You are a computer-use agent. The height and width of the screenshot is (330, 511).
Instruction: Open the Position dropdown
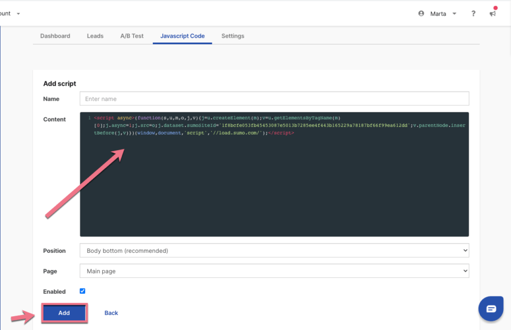coord(274,251)
